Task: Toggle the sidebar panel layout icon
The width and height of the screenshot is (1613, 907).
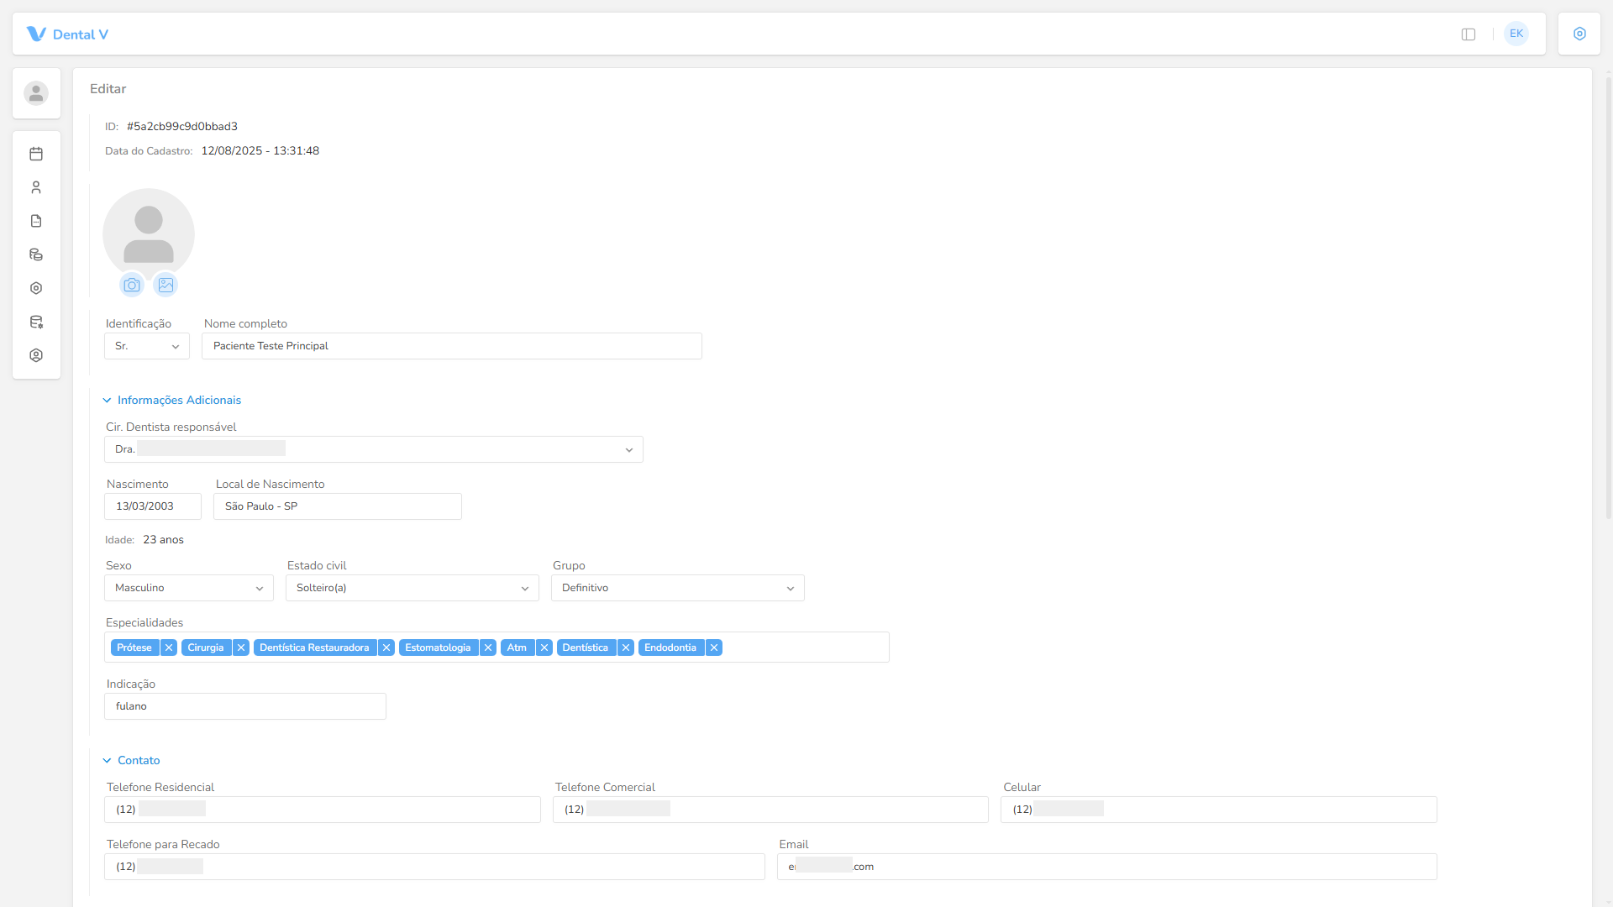Action: [x=1469, y=34]
